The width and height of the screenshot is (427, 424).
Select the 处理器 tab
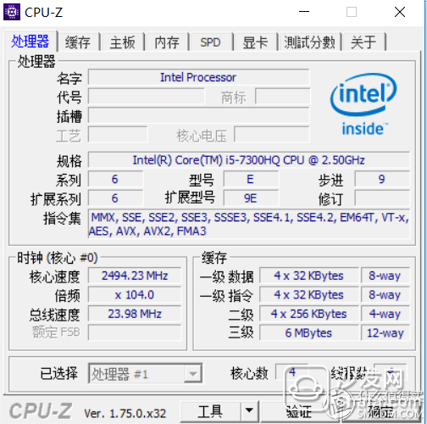[x=30, y=42]
